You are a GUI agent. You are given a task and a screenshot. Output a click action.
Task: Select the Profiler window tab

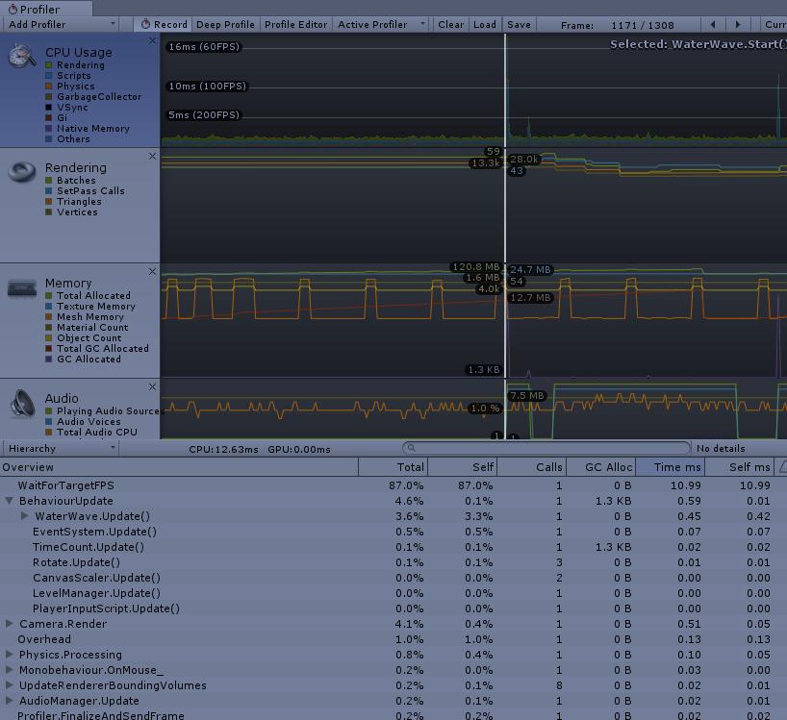pos(45,9)
